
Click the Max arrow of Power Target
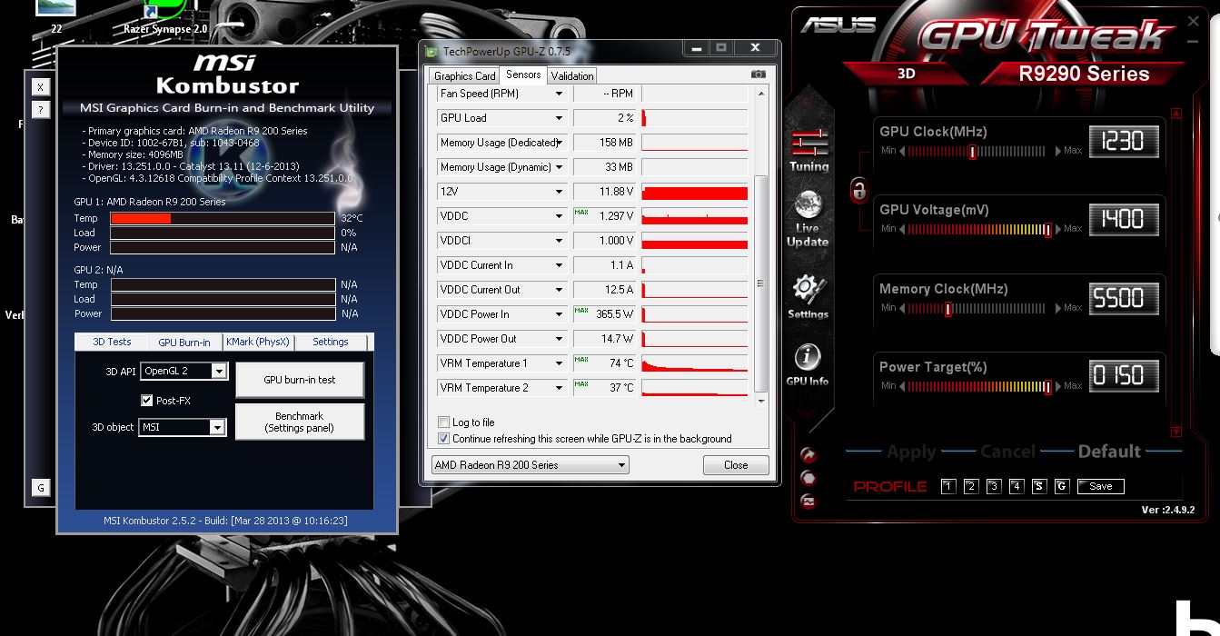[x=1058, y=386]
